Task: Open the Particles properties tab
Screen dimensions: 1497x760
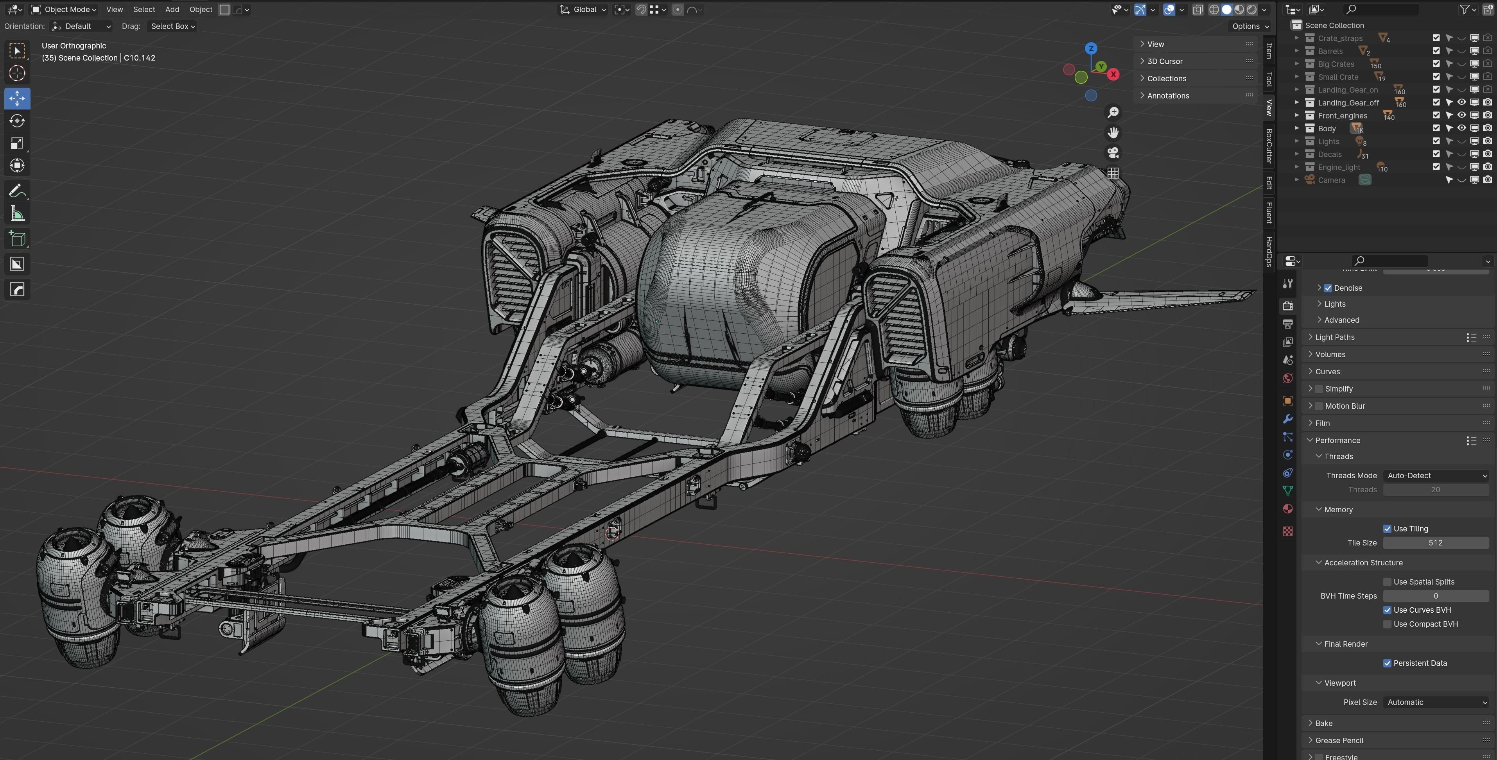Action: coord(1288,436)
